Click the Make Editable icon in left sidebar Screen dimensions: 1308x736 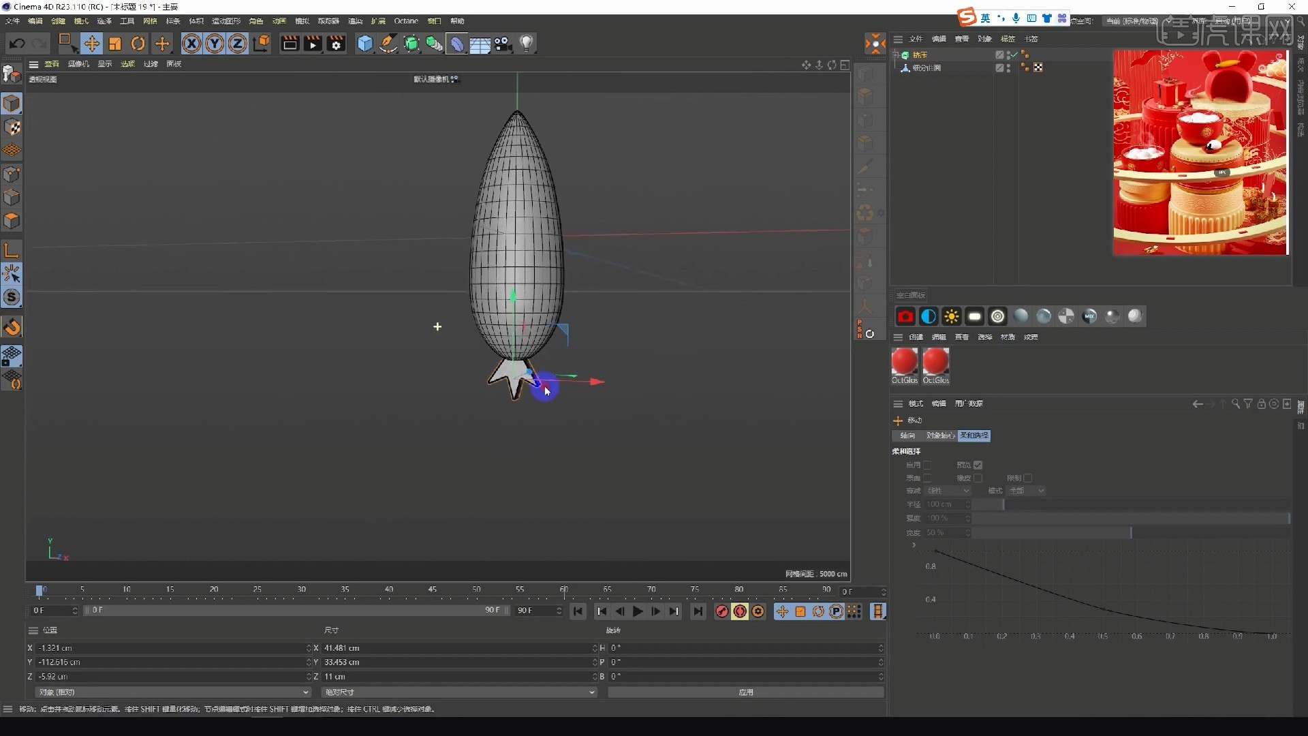(x=12, y=74)
